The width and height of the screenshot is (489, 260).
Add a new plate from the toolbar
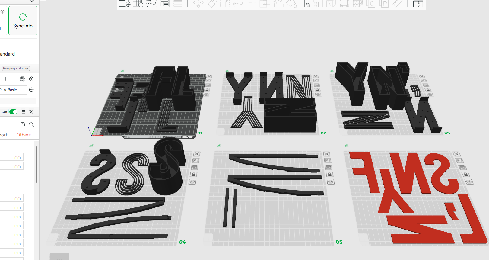pyautogui.click(x=138, y=4)
